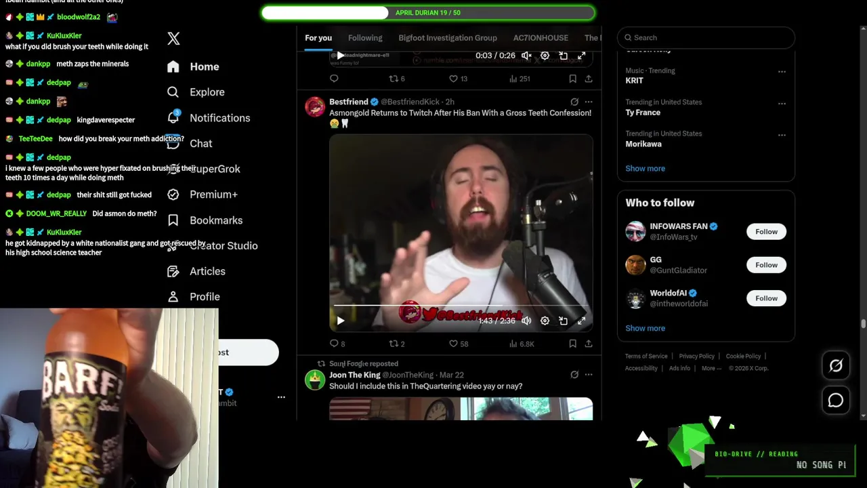867x488 pixels.
Task: Click the Home house icon
Action: pyautogui.click(x=173, y=66)
